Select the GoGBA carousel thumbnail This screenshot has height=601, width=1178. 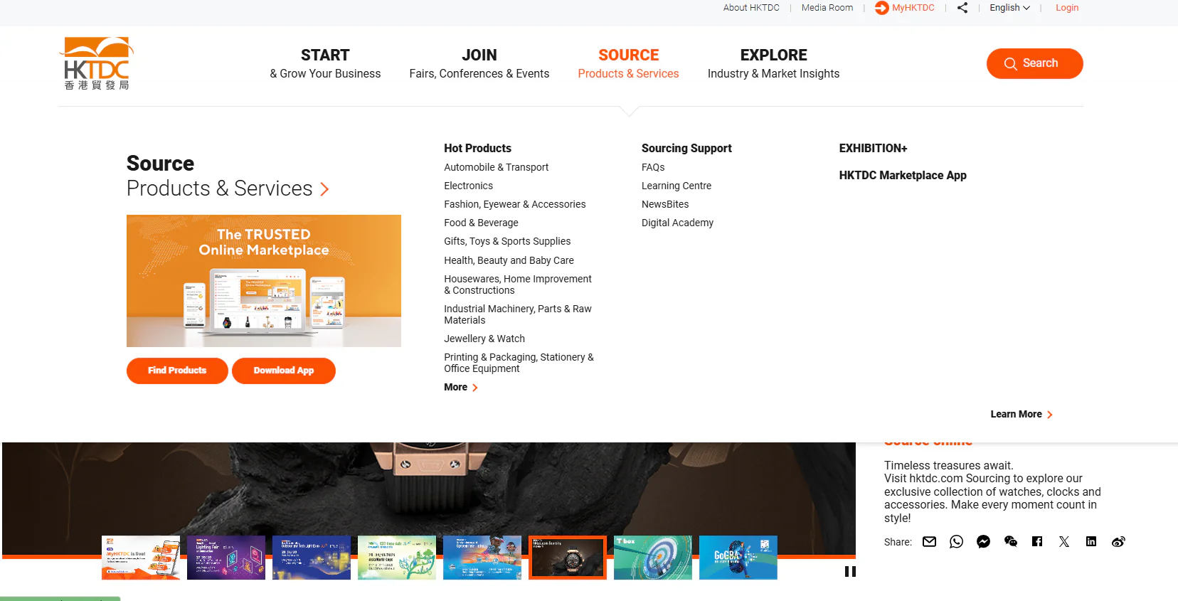click(738, 558)
